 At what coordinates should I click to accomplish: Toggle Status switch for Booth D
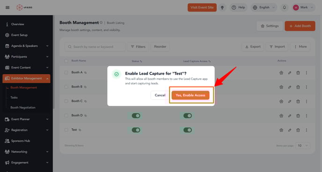click(x=136, y=116)
